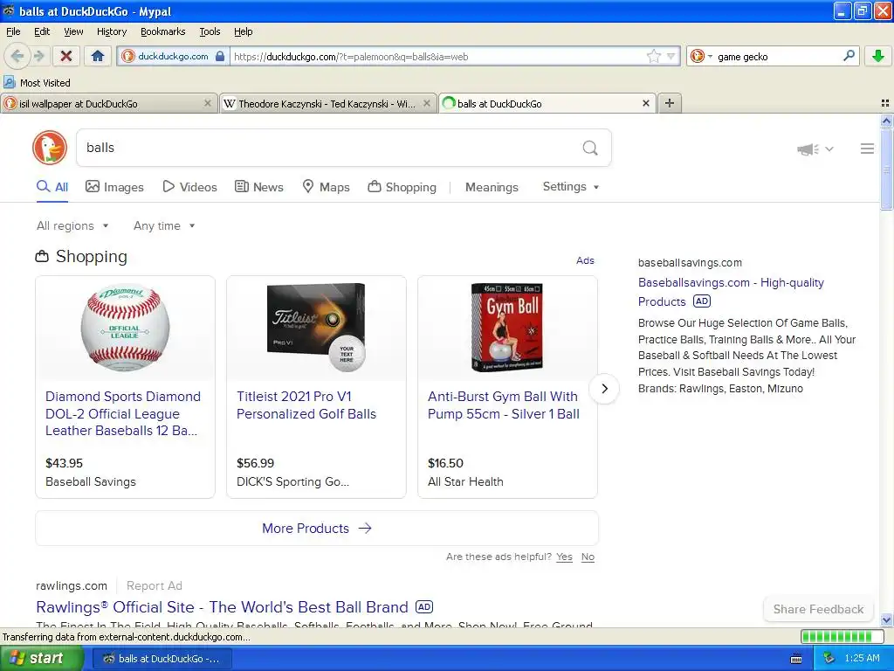Open the downloads green arrow button
Screen dimensions: 894x671
pos(878,56)
